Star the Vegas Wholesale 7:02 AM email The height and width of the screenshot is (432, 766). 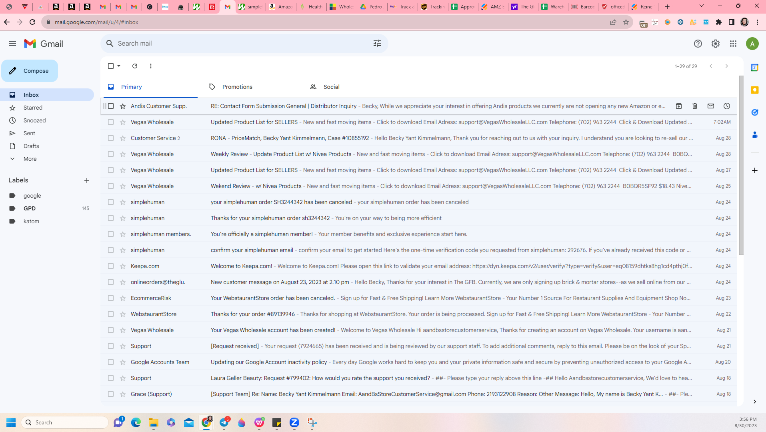coord(123,122)
